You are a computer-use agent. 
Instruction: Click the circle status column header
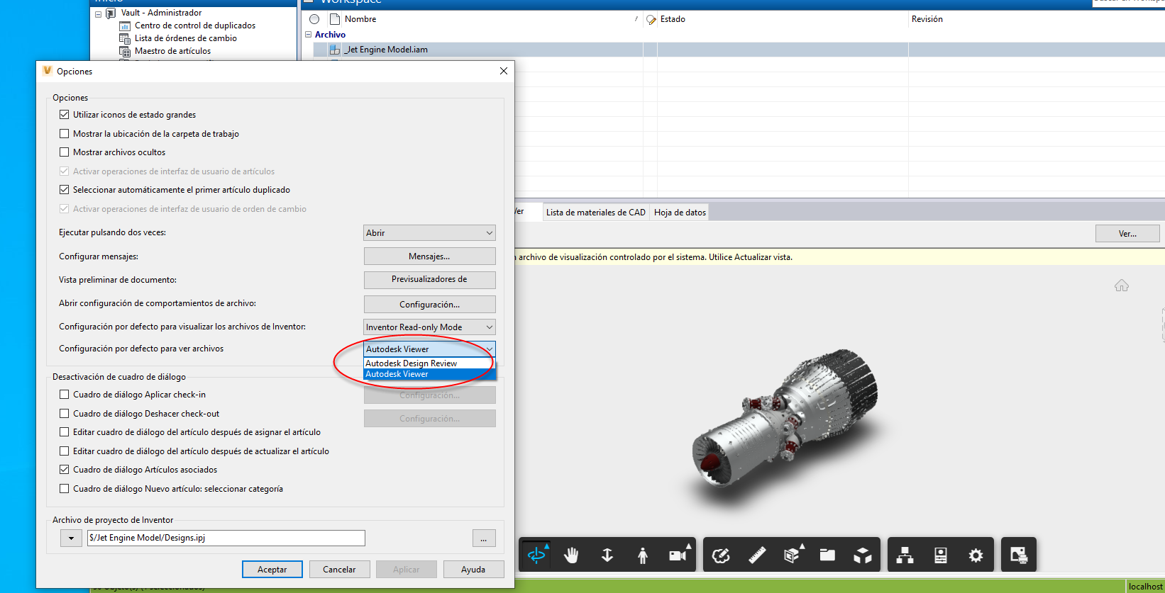pos(314,19)
